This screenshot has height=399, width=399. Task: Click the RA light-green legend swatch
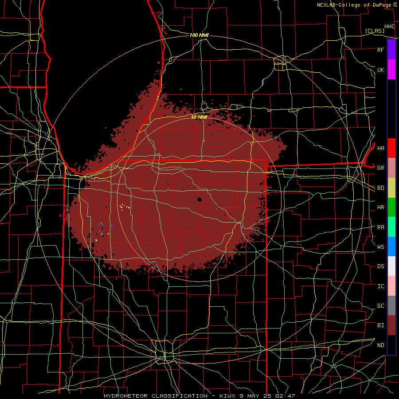(391, 227)
